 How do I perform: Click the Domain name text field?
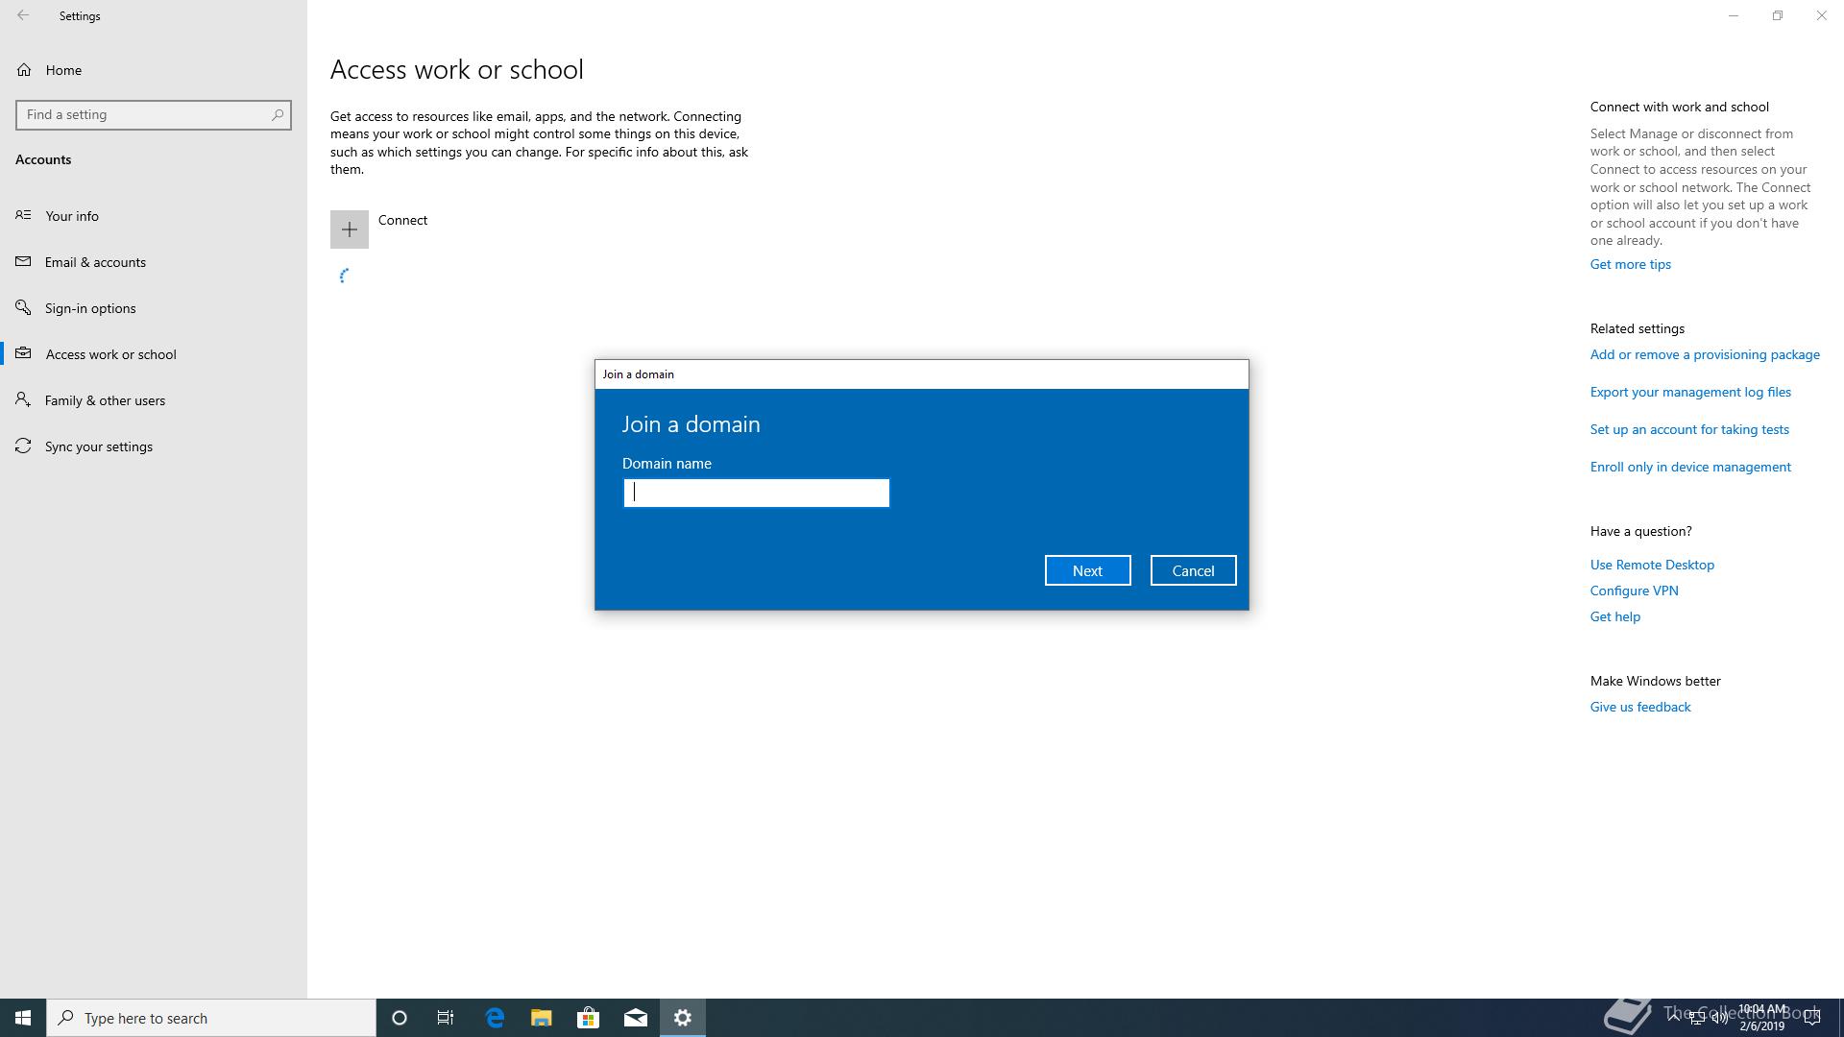756,493
